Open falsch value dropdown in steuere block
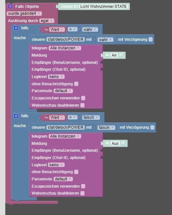Viewport: 172px width, 215px height. pyautogui.click(x=106, y=128)
